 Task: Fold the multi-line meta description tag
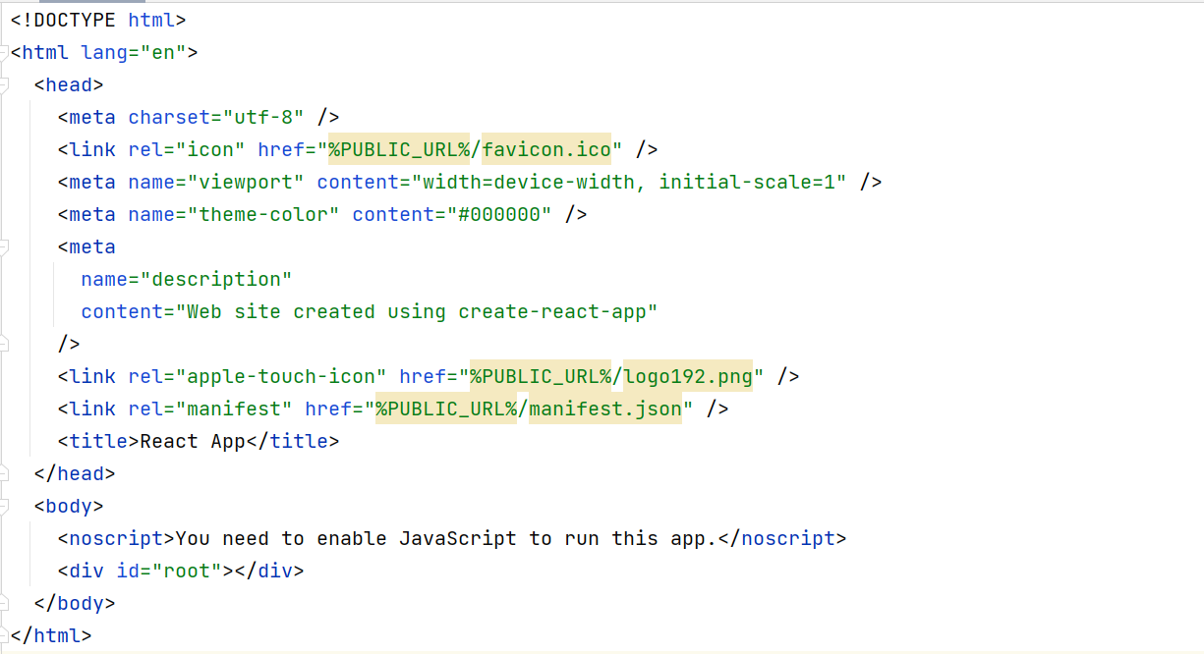point(5,246)
